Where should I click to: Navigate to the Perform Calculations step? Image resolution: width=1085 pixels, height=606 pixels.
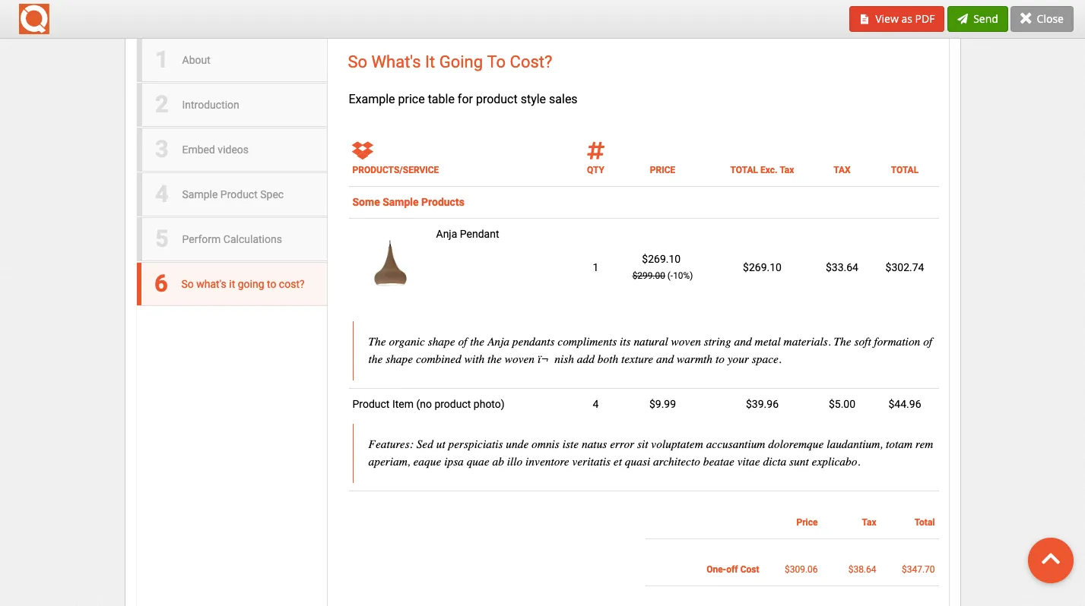(231, 238)
